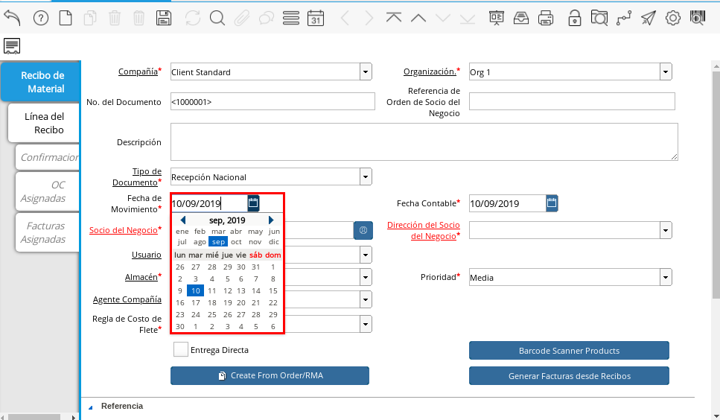The height and width of the screenshot is (420, 720).
Task: Open the Usuario dropdown arrow
Action: click(366, 255)
